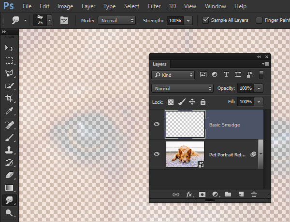Viewport: 290px width, 222px height.
Task: Select the Pet Portrait layer thumbnail
Action: click(x=185, y=154)
